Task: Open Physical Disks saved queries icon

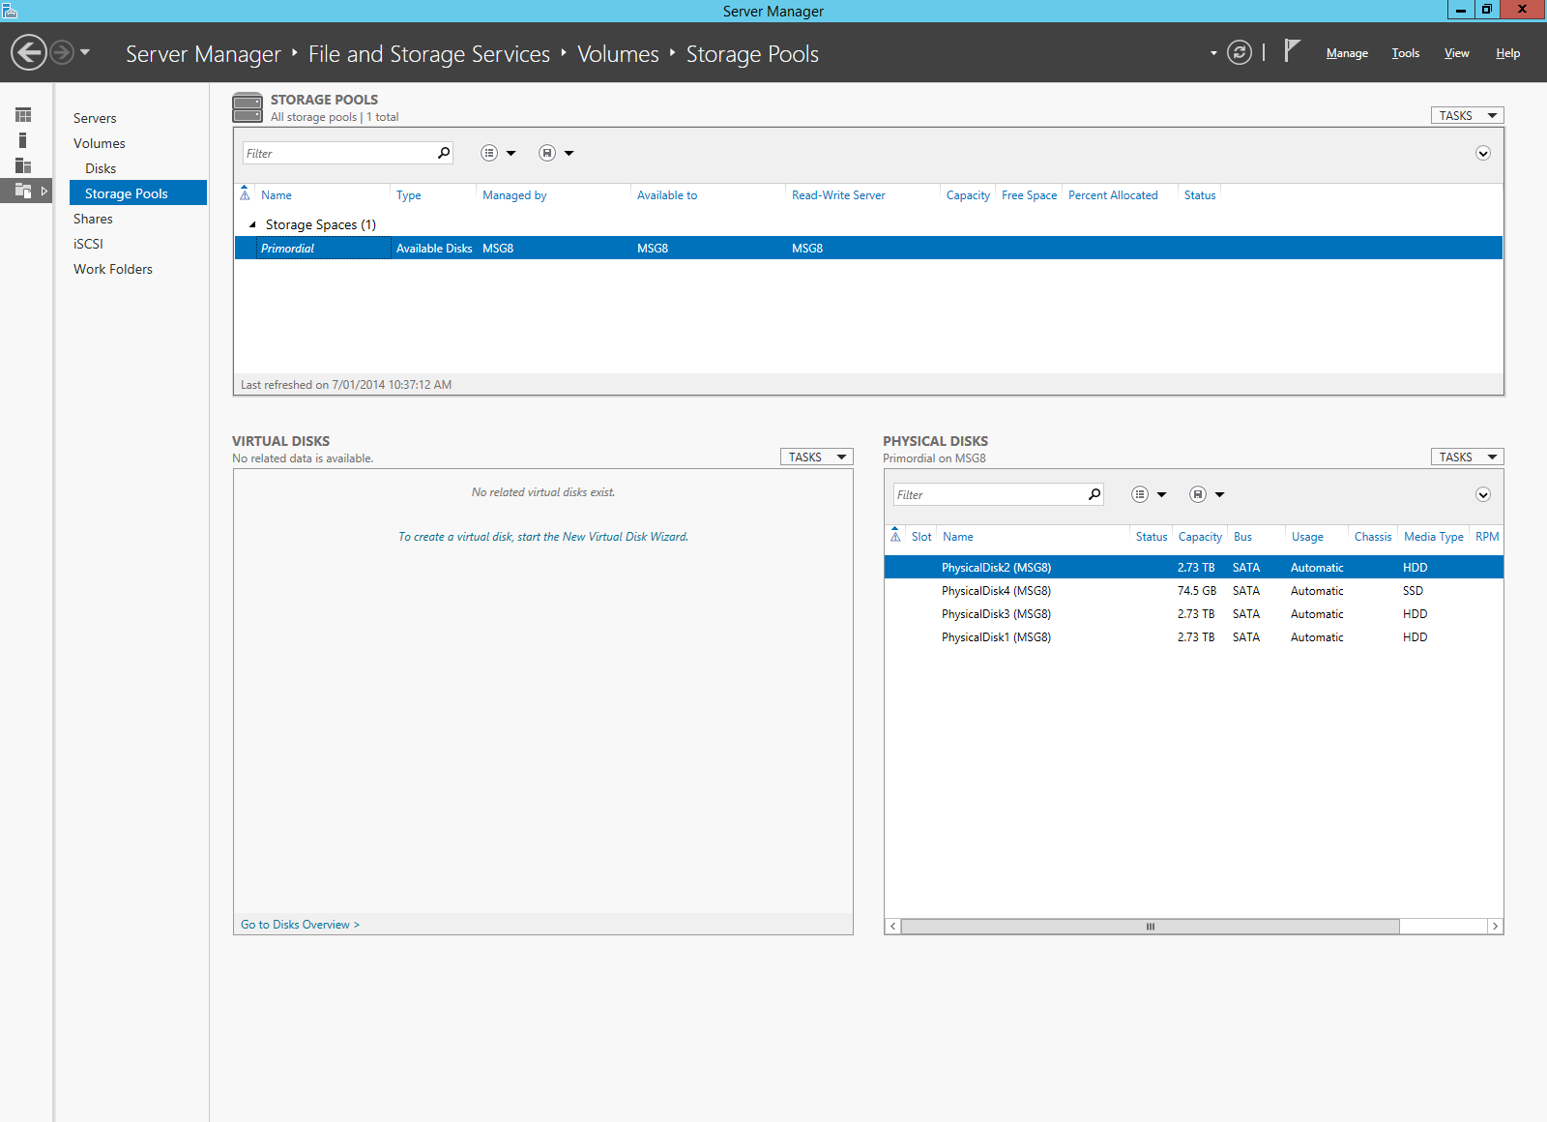Action: point(1198,494)
